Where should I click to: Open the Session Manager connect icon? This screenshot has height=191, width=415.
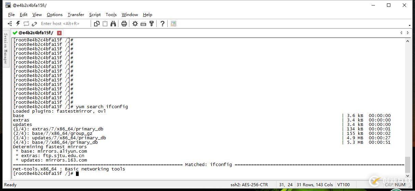pos(10,24)
